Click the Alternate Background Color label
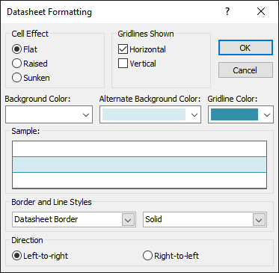Image resolution: width=279 pixels, height=273 pixels. point(150,99)
